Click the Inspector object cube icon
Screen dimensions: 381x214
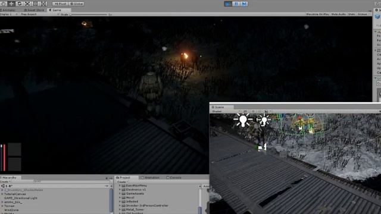[377, 17]
